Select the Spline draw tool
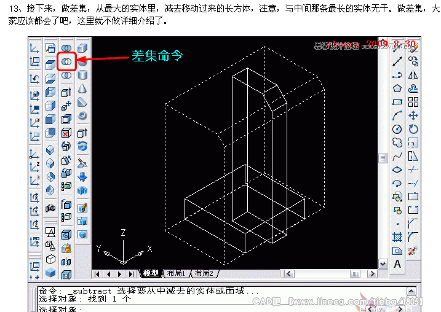 pyautogui.click(x=397, y=156)
